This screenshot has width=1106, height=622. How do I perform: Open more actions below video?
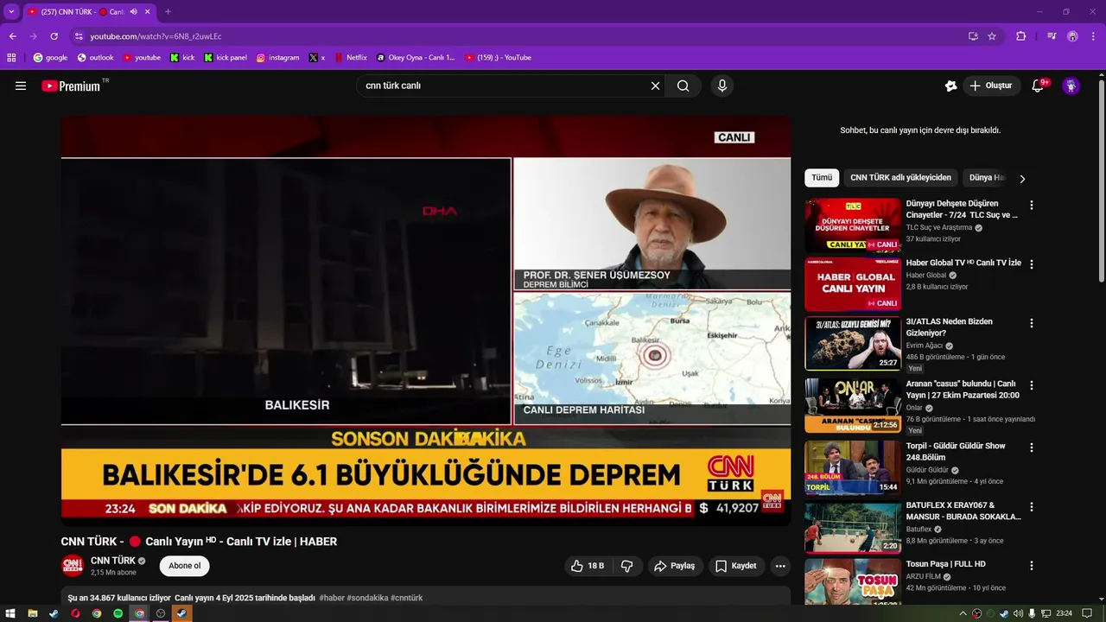click(x=780, y=566)
